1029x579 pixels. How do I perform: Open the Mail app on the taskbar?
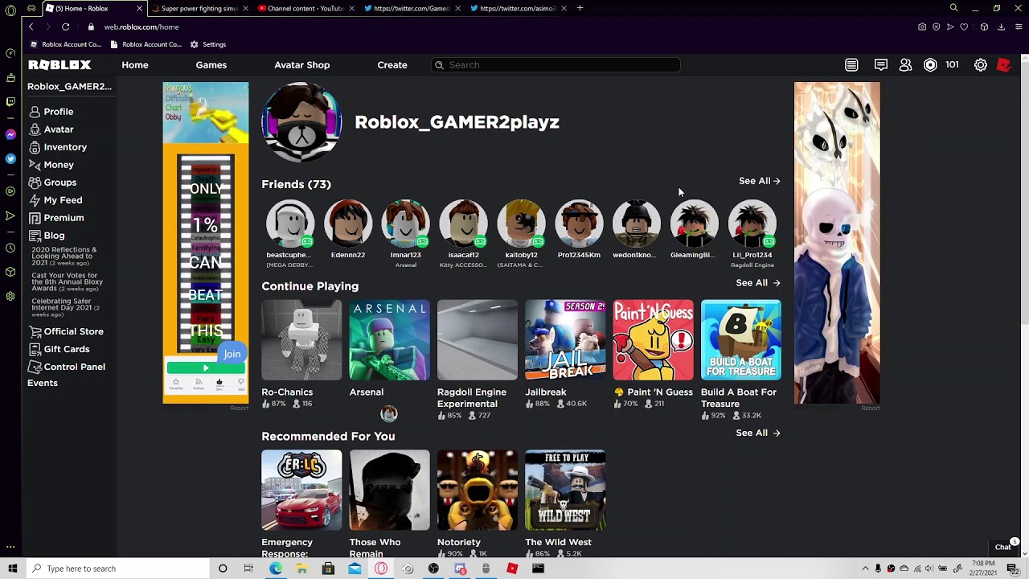[x=355, y=569]
